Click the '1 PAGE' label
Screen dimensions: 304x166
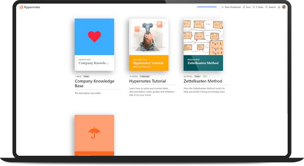coord(78,76)
